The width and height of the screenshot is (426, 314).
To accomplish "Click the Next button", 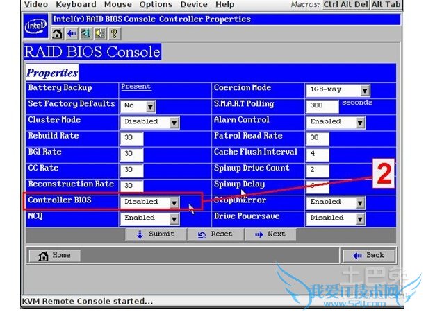I will click(270, 234).
